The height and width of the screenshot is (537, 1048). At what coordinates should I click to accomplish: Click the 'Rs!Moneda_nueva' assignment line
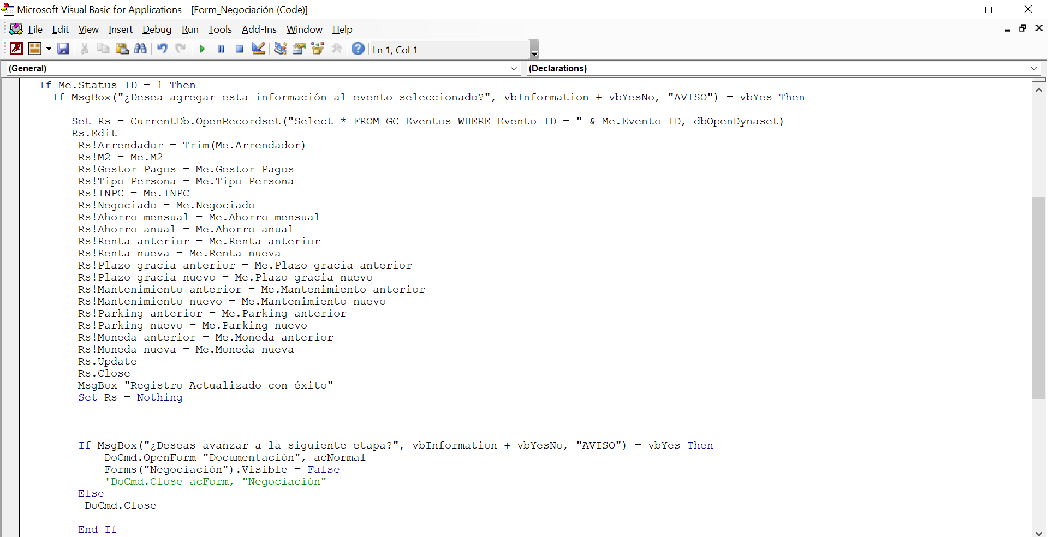point(186,349)
